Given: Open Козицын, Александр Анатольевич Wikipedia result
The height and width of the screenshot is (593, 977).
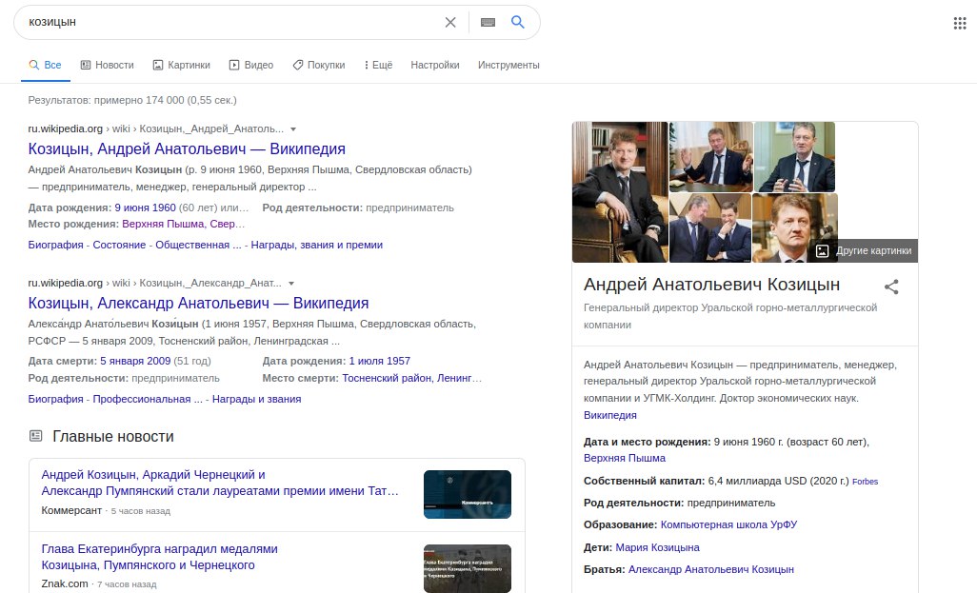Looking at the screenshot, I should click(198, 303).
